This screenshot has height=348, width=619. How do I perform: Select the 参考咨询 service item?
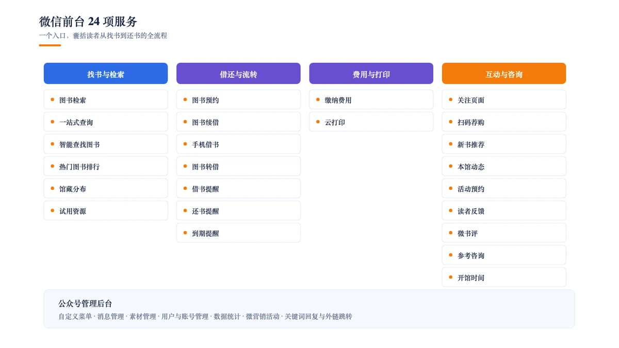tap(504, 255)
